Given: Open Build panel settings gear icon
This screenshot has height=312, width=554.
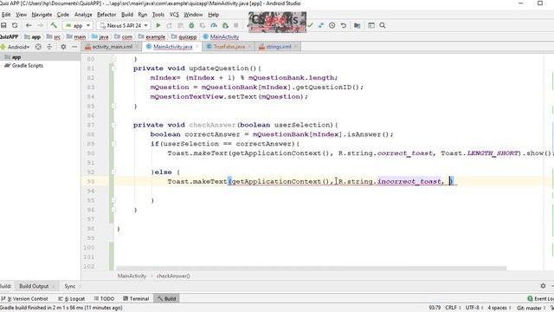Looking at the screenshot, I should pos(543,286).
